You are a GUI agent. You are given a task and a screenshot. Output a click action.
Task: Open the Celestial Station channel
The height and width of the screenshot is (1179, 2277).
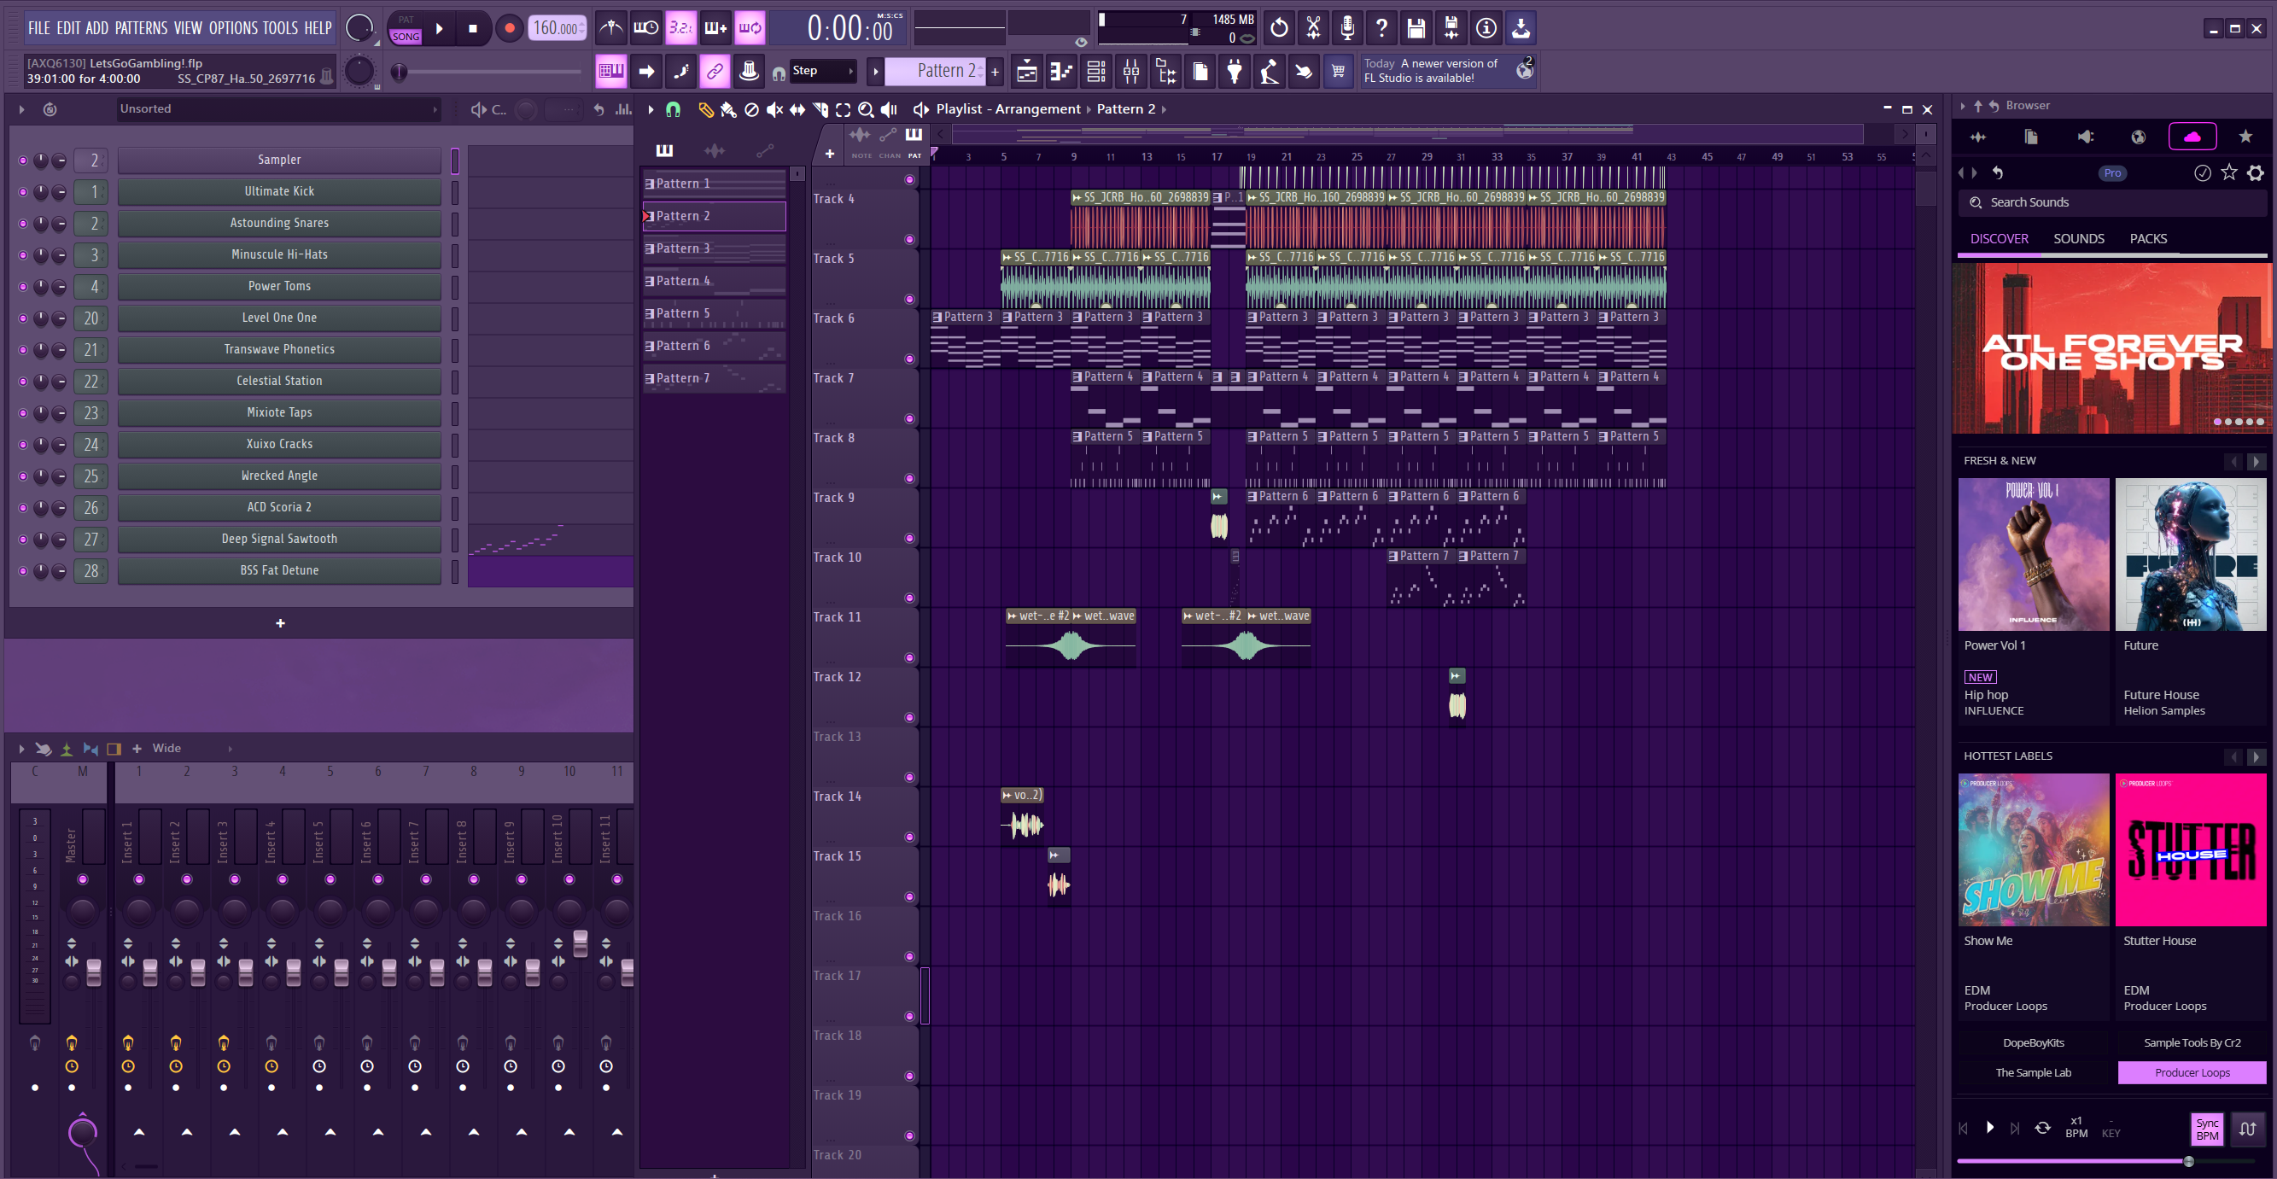pos(279,381)
